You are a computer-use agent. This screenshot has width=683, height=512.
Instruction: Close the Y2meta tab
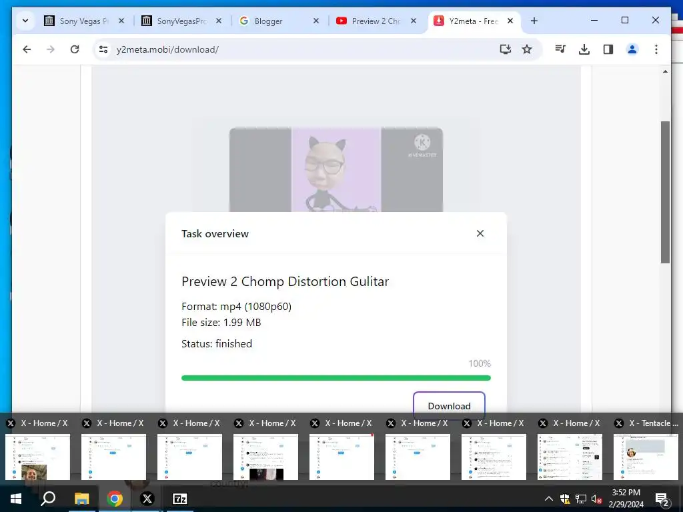(x=510, y=21)
